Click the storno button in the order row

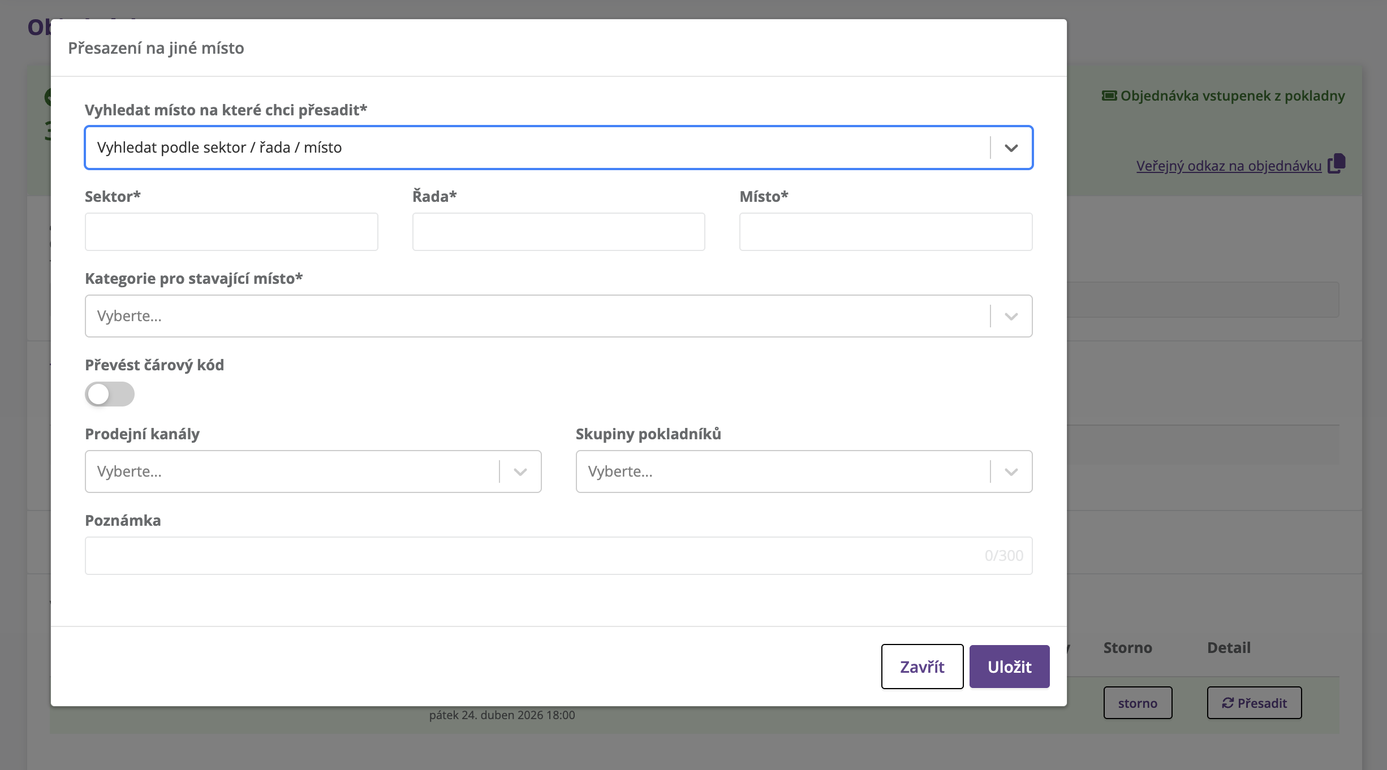click(1138, 703)
